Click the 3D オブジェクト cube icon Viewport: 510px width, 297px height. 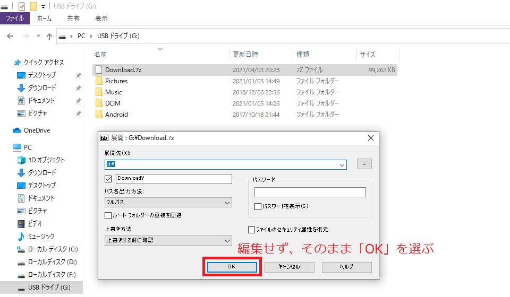21,160
